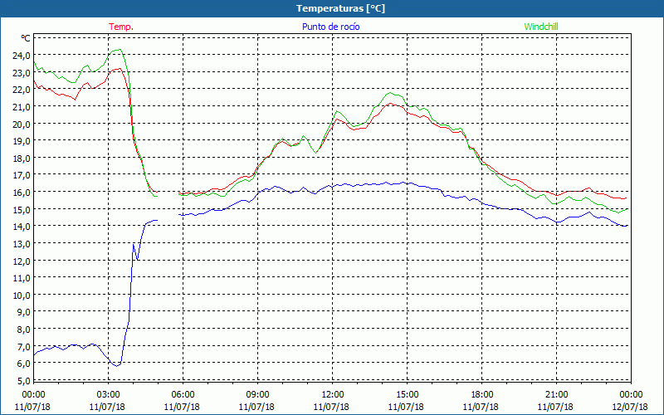Image resolution: width=664 pixels, height=415 pixels.
Task: Click the '9,0' y-axis value
Action: [24, 312]
